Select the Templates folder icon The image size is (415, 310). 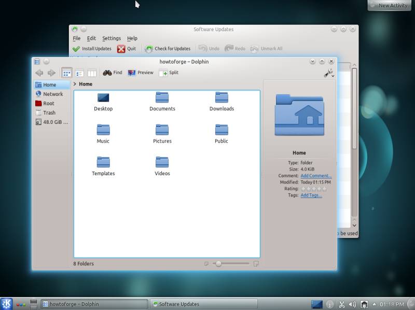[x=103, y=162]
